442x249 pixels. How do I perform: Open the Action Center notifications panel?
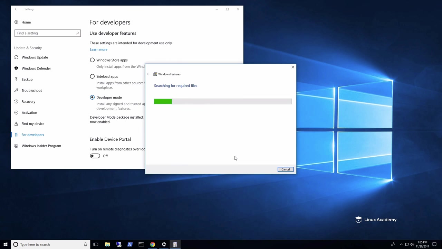click(x=434, y=245)
